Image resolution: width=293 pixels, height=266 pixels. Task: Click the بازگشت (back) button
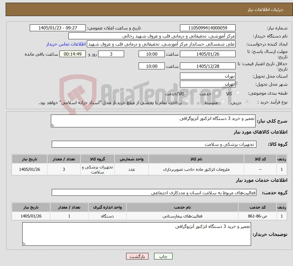(x=137, y=256)
